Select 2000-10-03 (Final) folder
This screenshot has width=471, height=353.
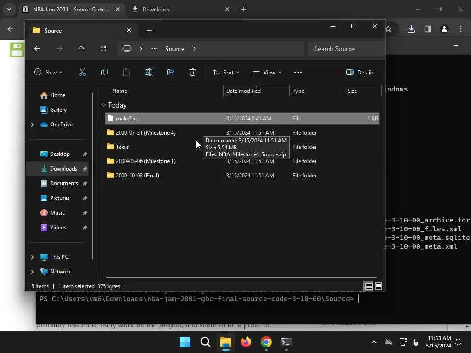click(x=242, y=175)
